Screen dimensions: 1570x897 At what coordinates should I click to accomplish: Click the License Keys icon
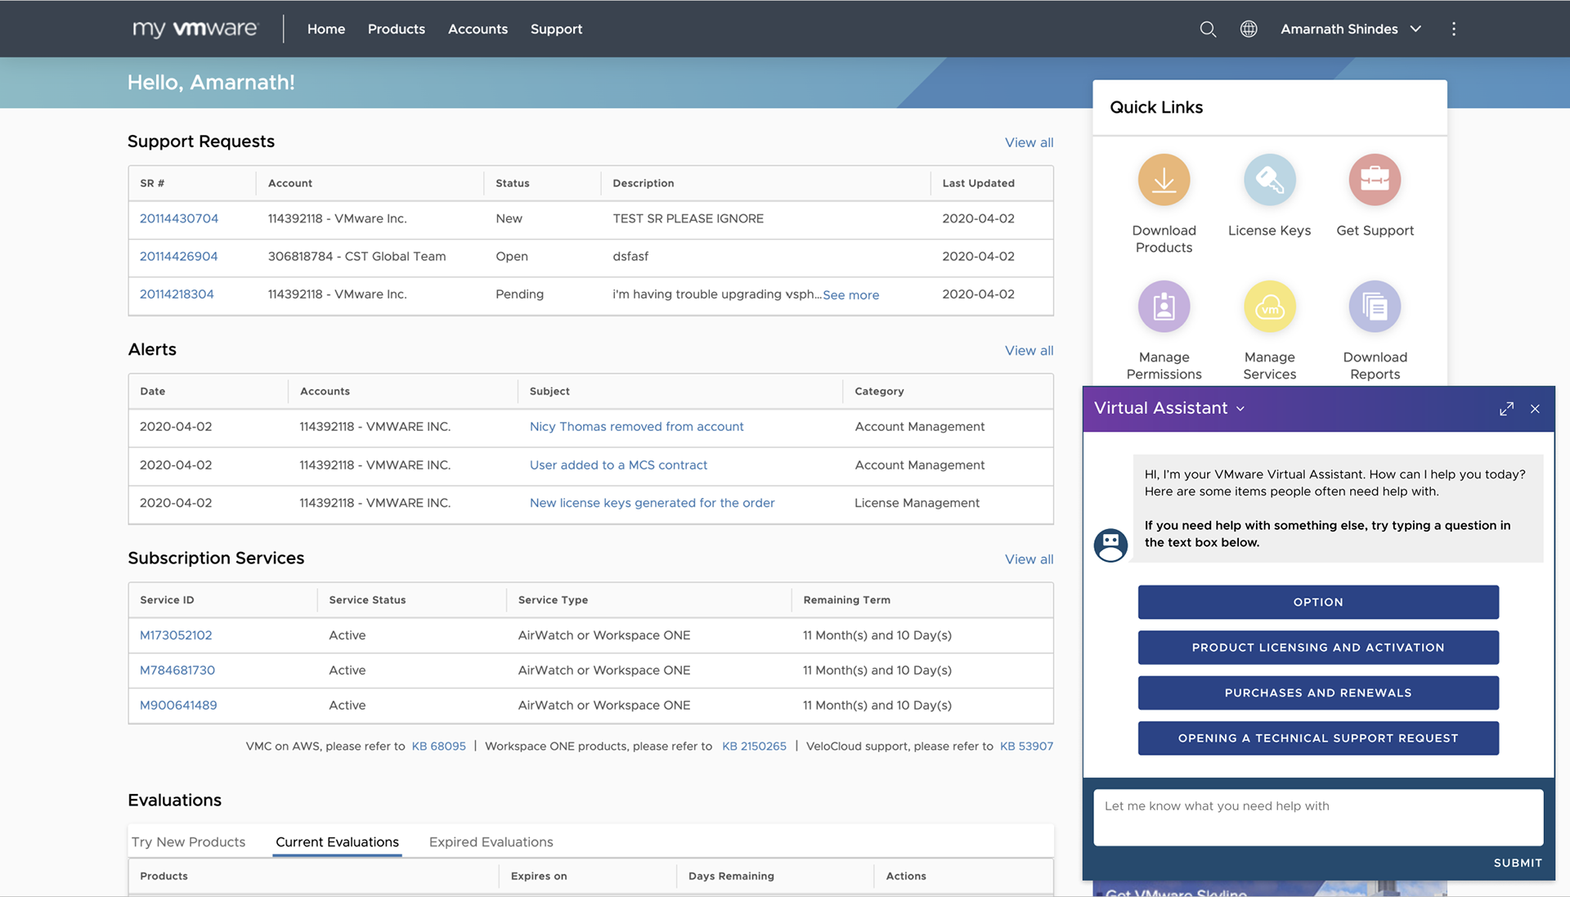pyautogui.click(x=1269, y=180)
